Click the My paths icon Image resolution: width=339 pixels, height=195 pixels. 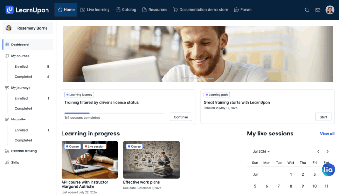coord(7,119)
